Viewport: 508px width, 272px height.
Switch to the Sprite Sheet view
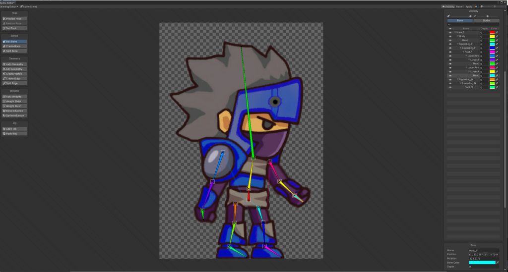point(29,6)
